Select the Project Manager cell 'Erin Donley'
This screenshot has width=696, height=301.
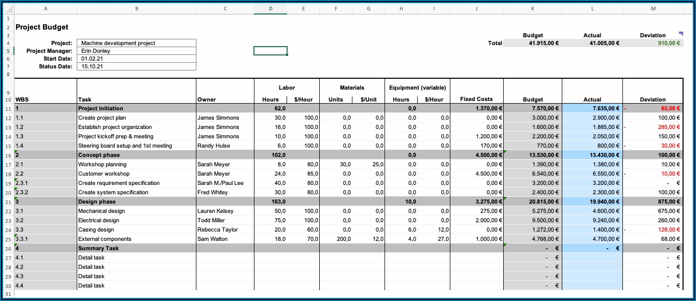[x=136, y=51]
